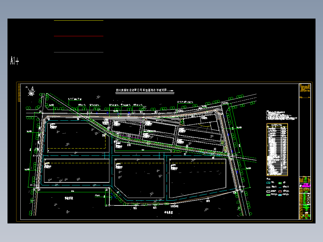Select the cyan single-line legend symbol
Image resolution: width=323 pixels, height=242 pixels.
coord(280,187)
